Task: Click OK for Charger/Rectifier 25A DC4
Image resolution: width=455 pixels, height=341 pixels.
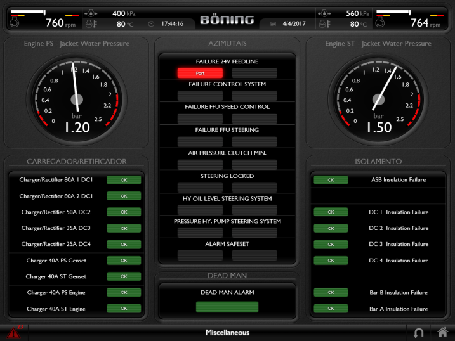Action: [124, 244]
